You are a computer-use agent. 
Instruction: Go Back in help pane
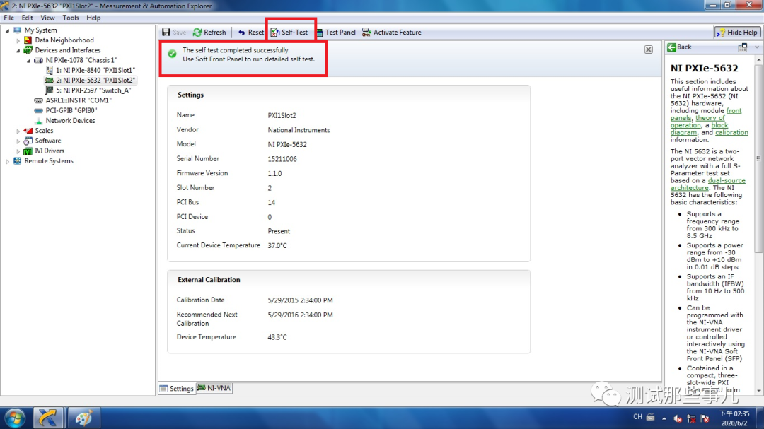pos(679,47)
